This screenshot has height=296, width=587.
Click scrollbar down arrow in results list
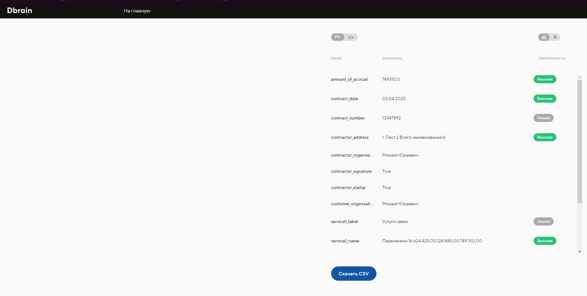click(580, 252)
